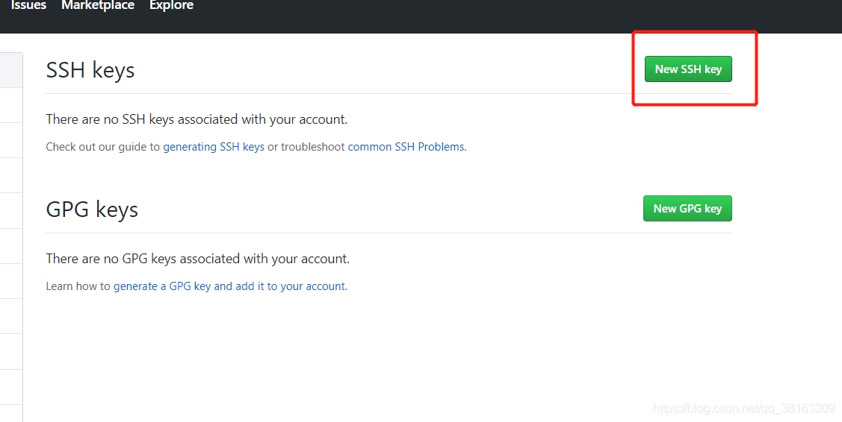Select the highlighted sidebar item beside SSH keys
842x422 pixels.
(11, 70)
